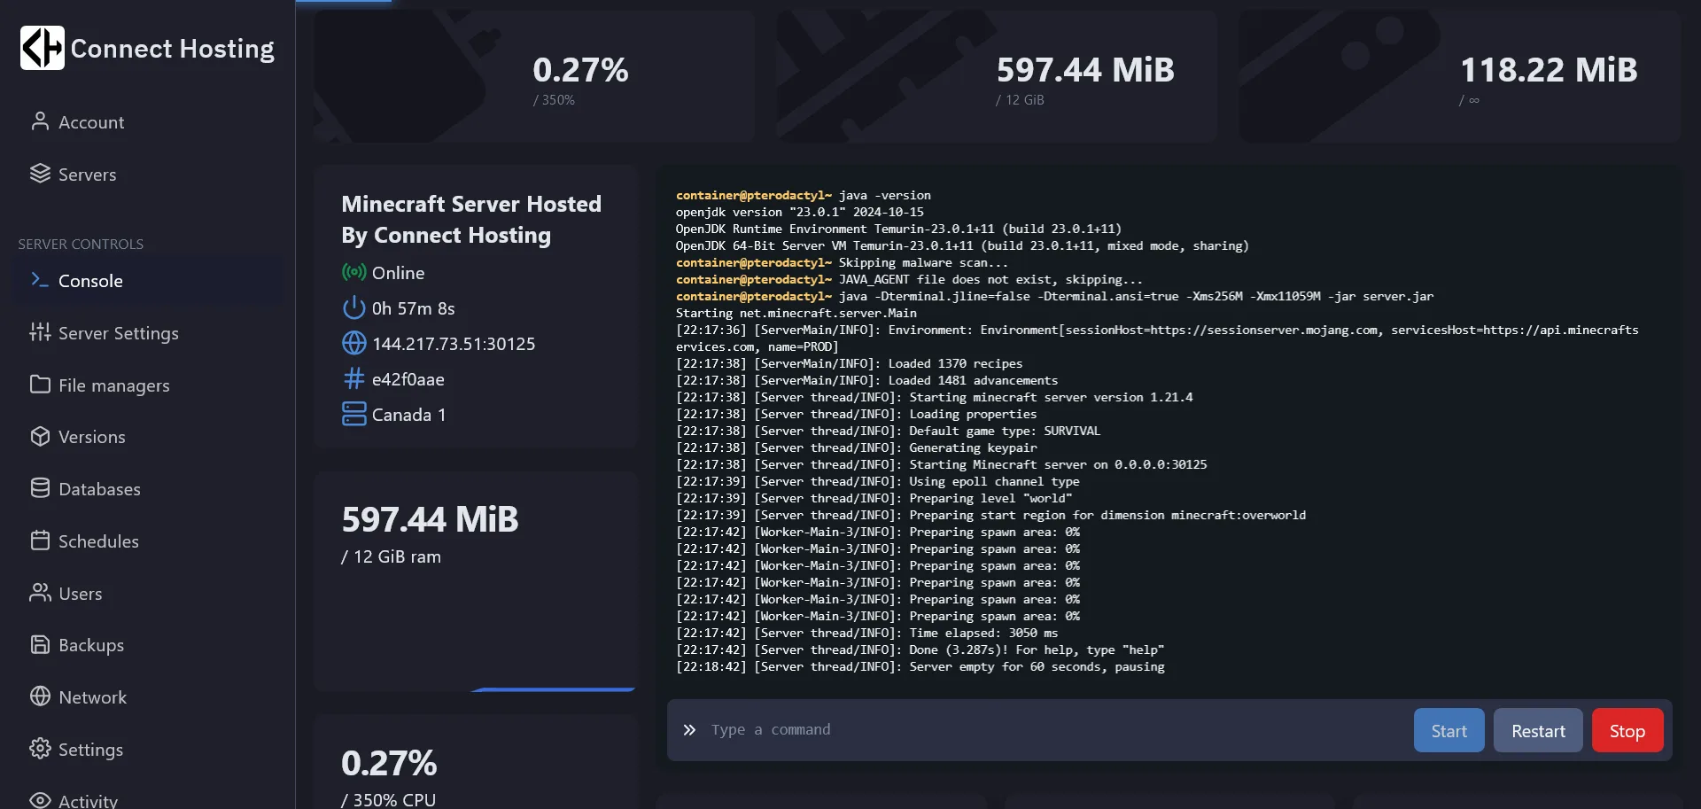This screenshot has width=1701, height=809.
Task: Click the Generating keypair console line
Action: tap(856, 447)
